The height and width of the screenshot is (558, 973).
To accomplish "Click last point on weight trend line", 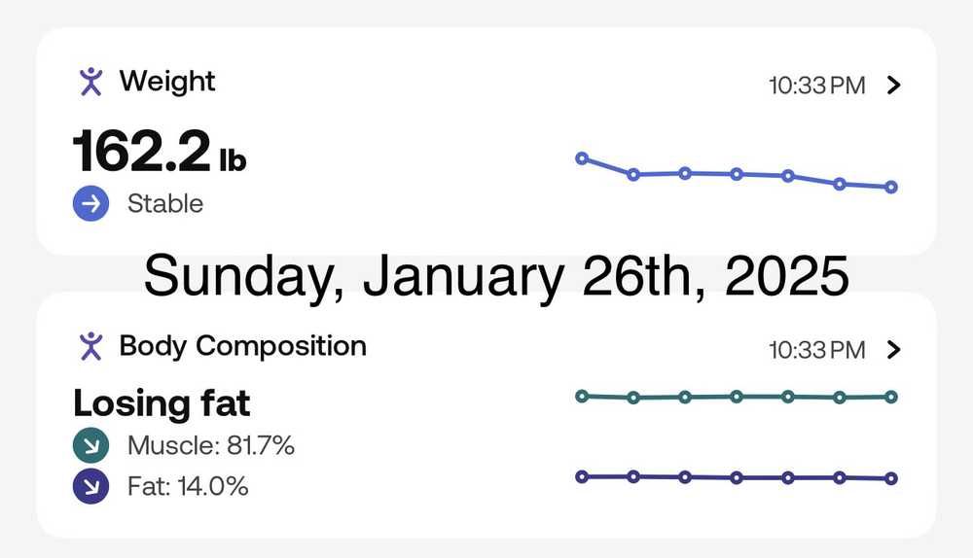I will (x=891, y=187).
